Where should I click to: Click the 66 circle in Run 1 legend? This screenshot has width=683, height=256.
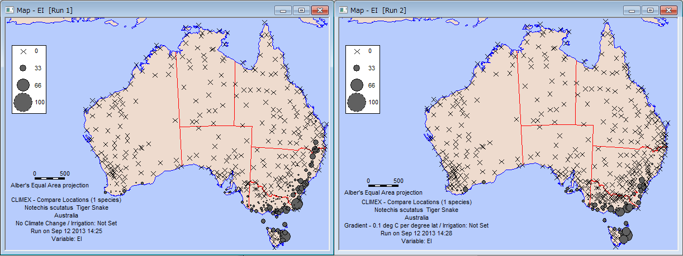point(23,85)
